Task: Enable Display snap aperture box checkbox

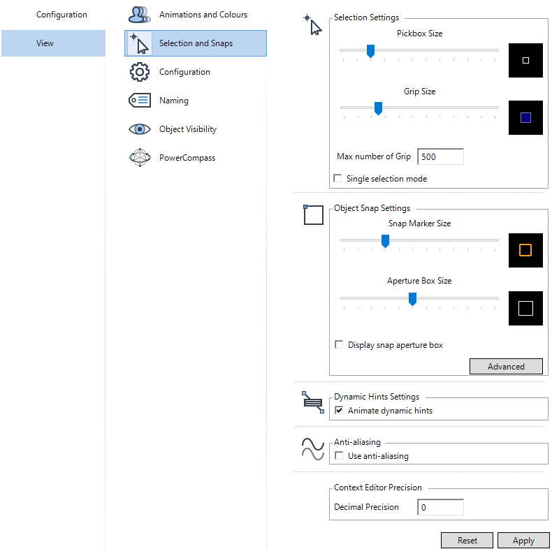Action: pyautogui.click(x=339, y=344)
